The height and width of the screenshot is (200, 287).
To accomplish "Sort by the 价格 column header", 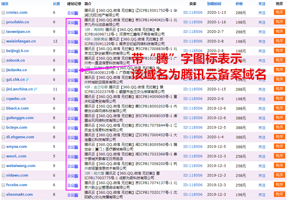I will (x=239, y=4).
